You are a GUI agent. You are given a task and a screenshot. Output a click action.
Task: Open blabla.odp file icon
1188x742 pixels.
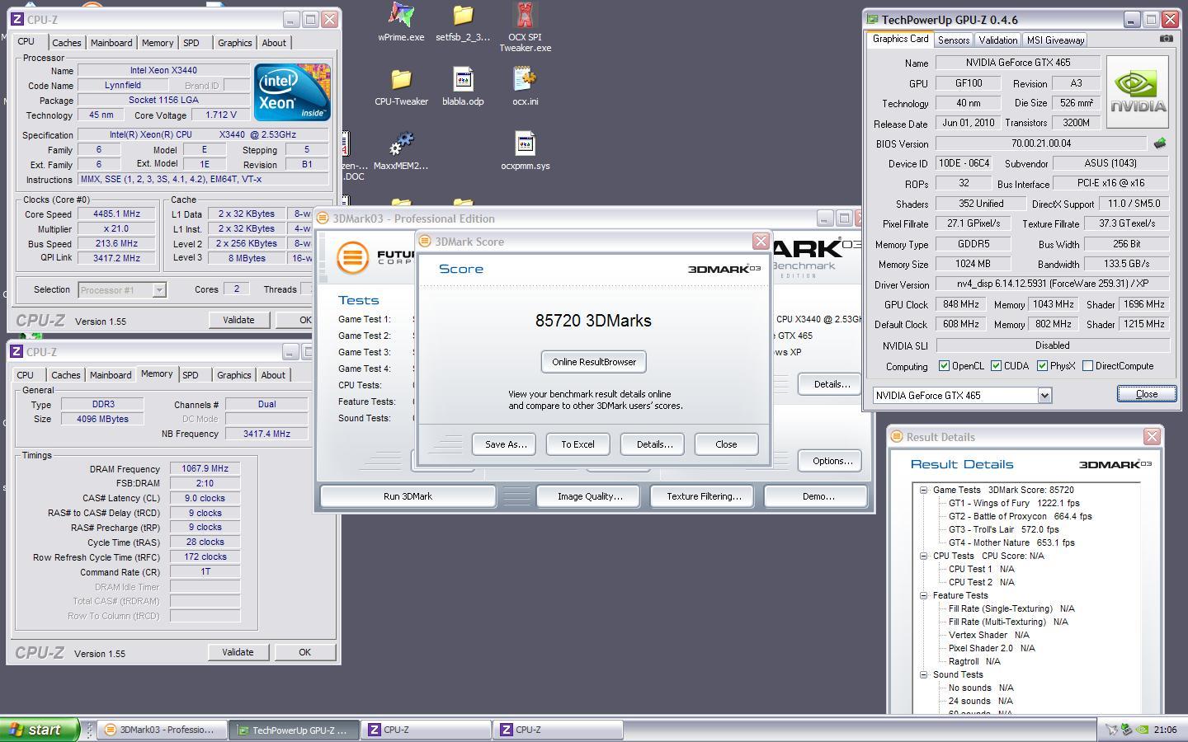[x=463, y=87]
